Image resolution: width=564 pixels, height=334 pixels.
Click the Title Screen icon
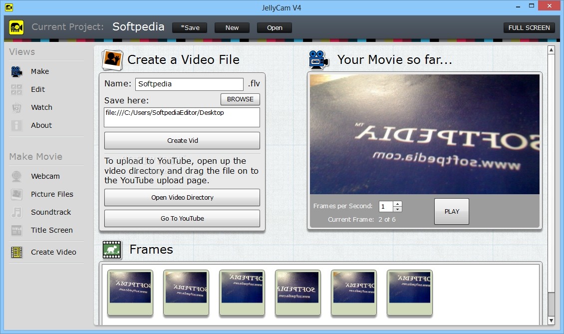16,230
